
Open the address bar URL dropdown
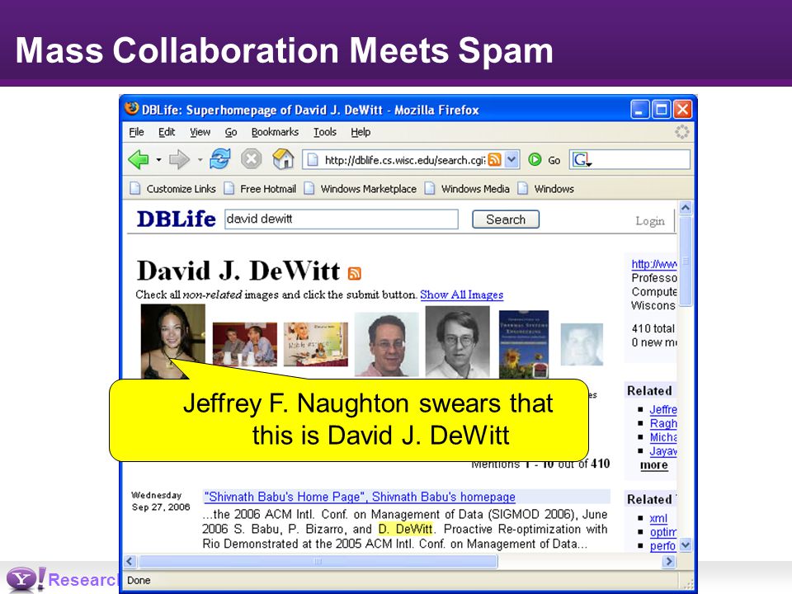click(x=511, y=159)
